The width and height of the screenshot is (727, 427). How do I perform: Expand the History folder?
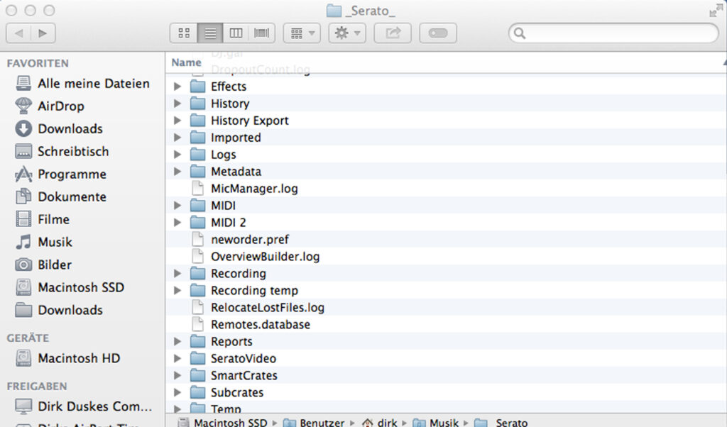click(x=177, y=104)
